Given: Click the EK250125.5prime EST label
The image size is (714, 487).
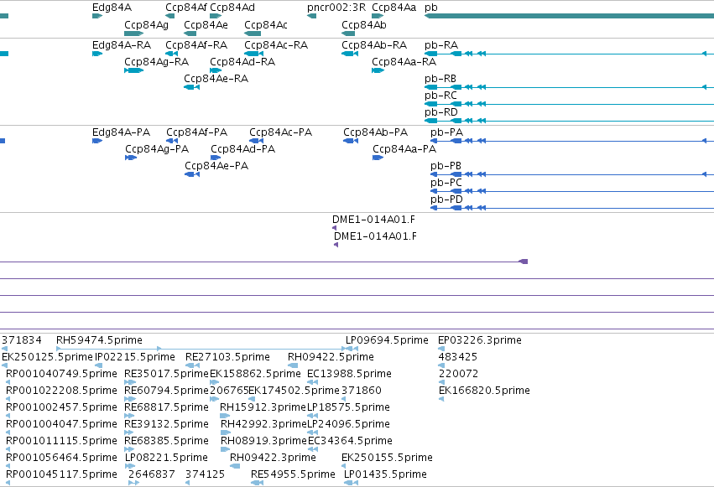Looking at the screenshot, I should click(x=47, y=357).
